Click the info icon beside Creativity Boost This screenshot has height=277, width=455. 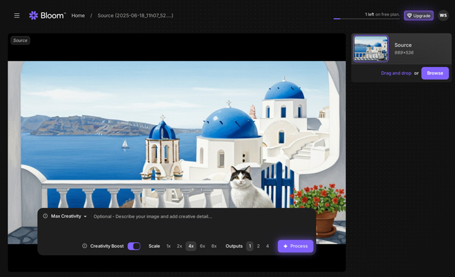(x=85, y=246)
